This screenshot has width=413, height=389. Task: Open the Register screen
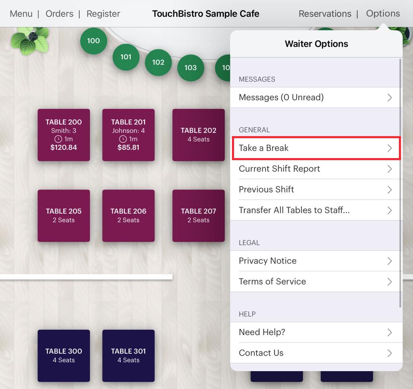(x=103, y=14)
